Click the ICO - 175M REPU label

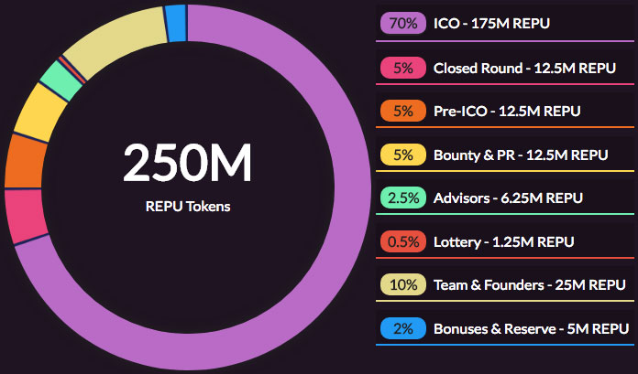(491, 22)
